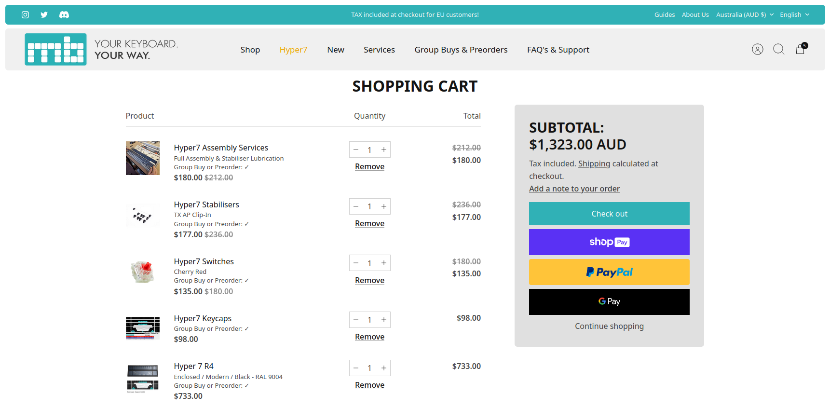
Task: Open the Hyper7 menu item
Action: point(293,50)
